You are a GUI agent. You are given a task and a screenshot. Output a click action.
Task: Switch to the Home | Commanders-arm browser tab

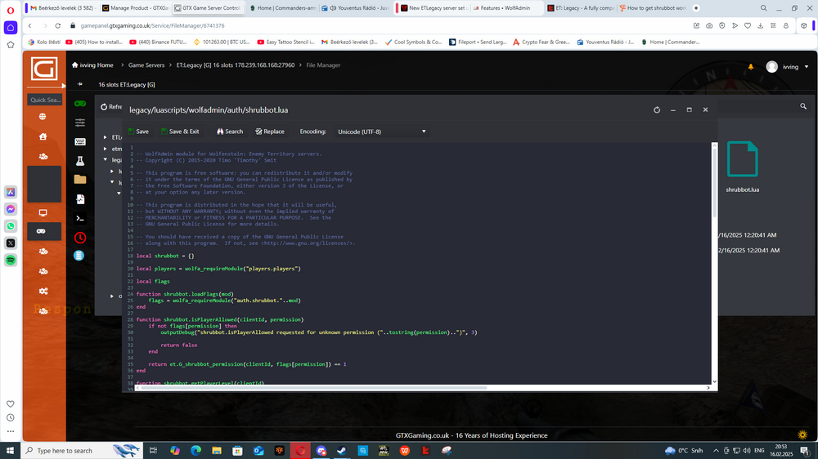pyautogui.click(x=281, y=8)
